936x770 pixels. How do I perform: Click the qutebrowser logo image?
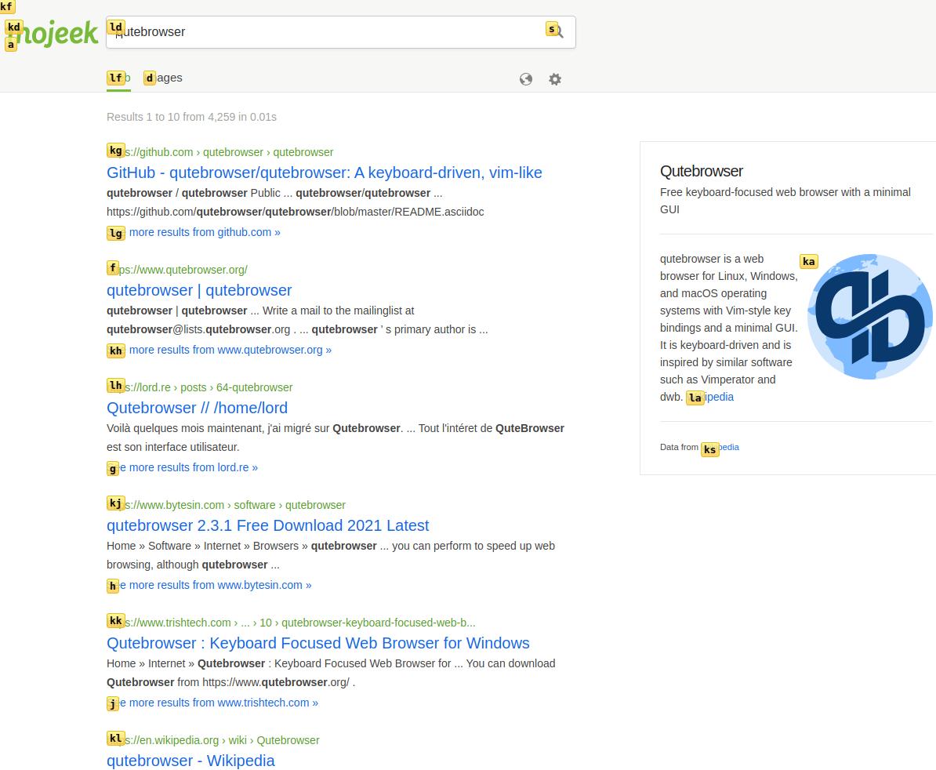pyautogui.click(x=869, y=317)
